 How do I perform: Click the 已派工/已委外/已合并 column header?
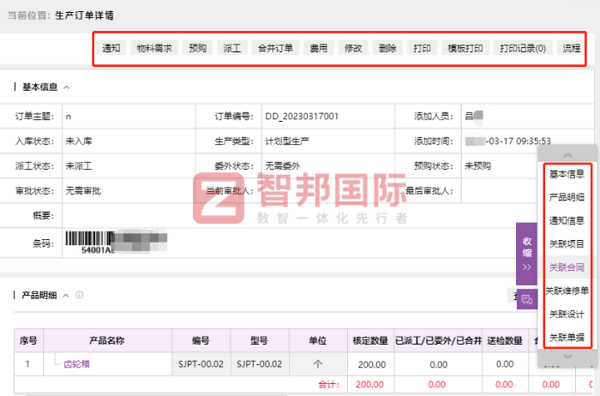point(438,340)
